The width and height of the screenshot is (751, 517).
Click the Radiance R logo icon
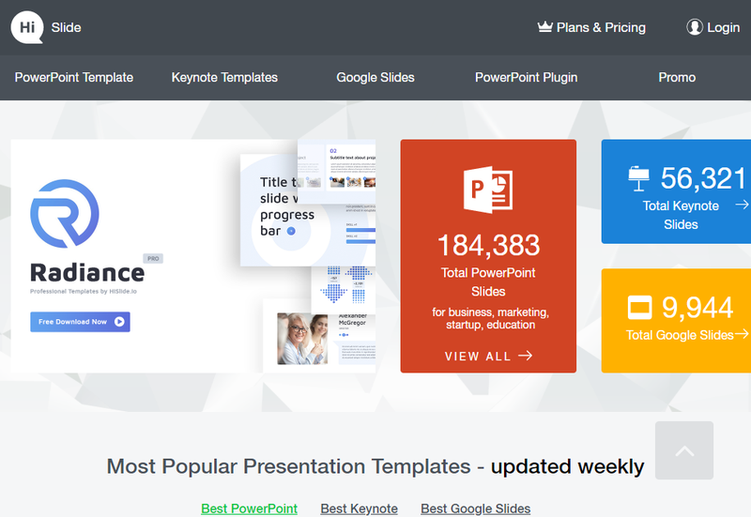tap(65, 214)
